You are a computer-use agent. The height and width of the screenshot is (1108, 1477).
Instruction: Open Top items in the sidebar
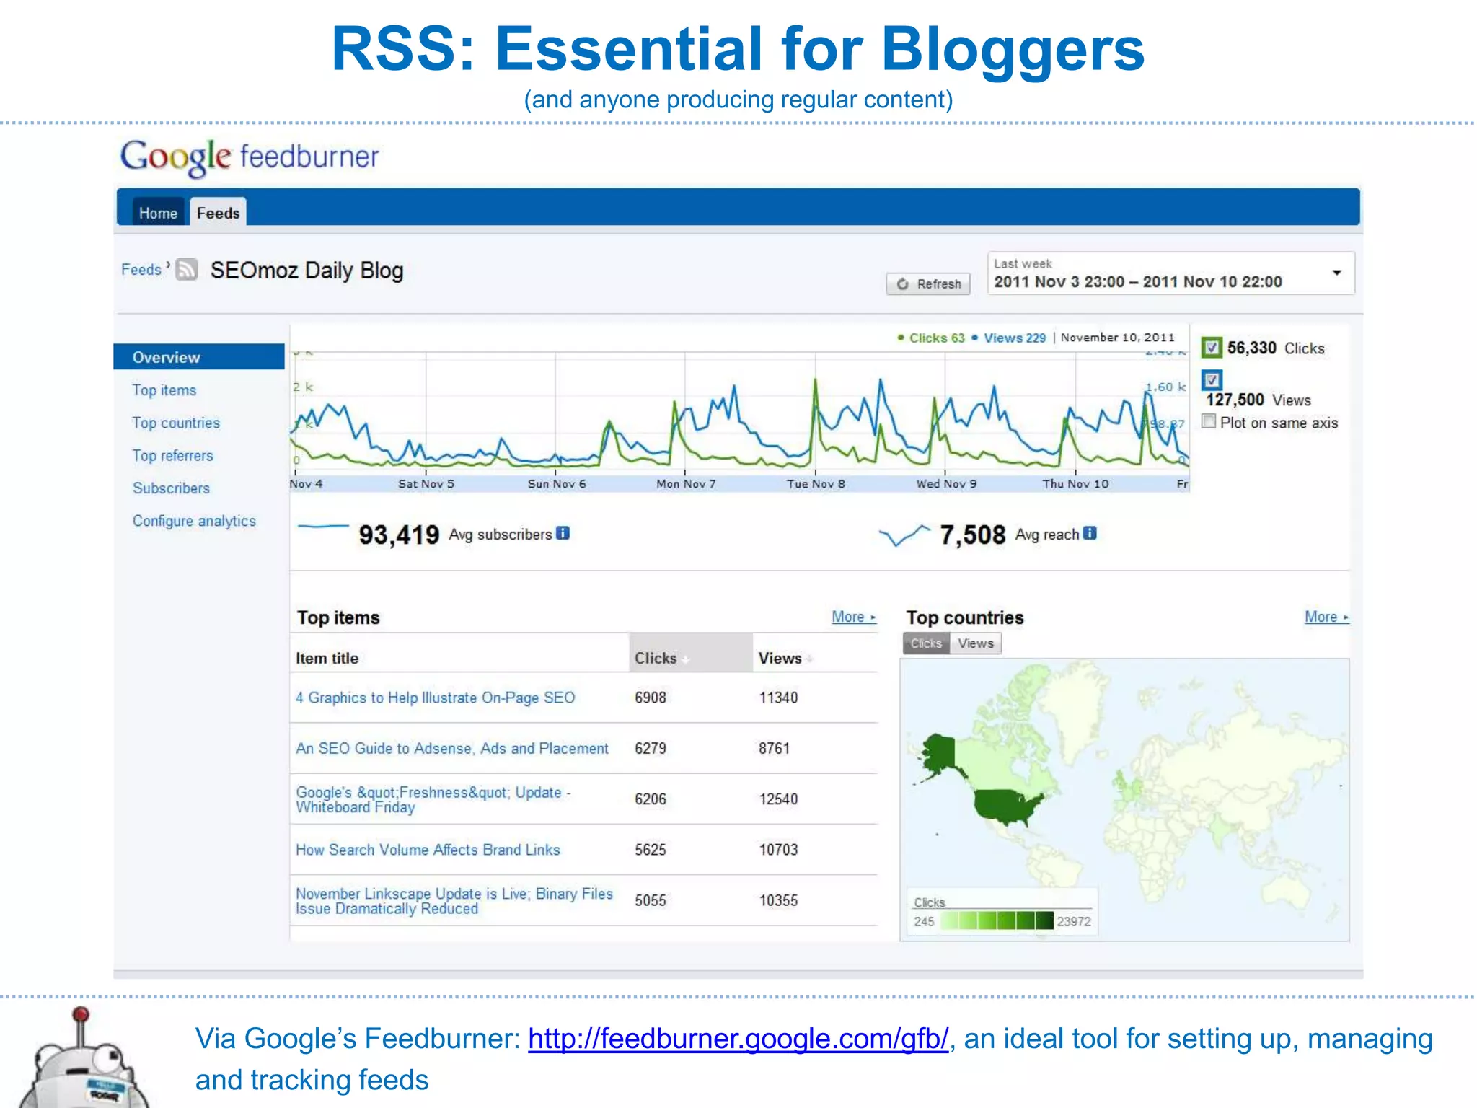[164, 390]
